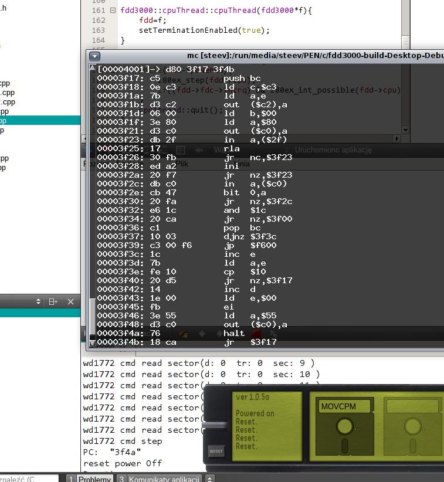The height and width of the screenshot is (482, 444).
Task: Open the side panel view selector arrows
Action: [38, 301]
